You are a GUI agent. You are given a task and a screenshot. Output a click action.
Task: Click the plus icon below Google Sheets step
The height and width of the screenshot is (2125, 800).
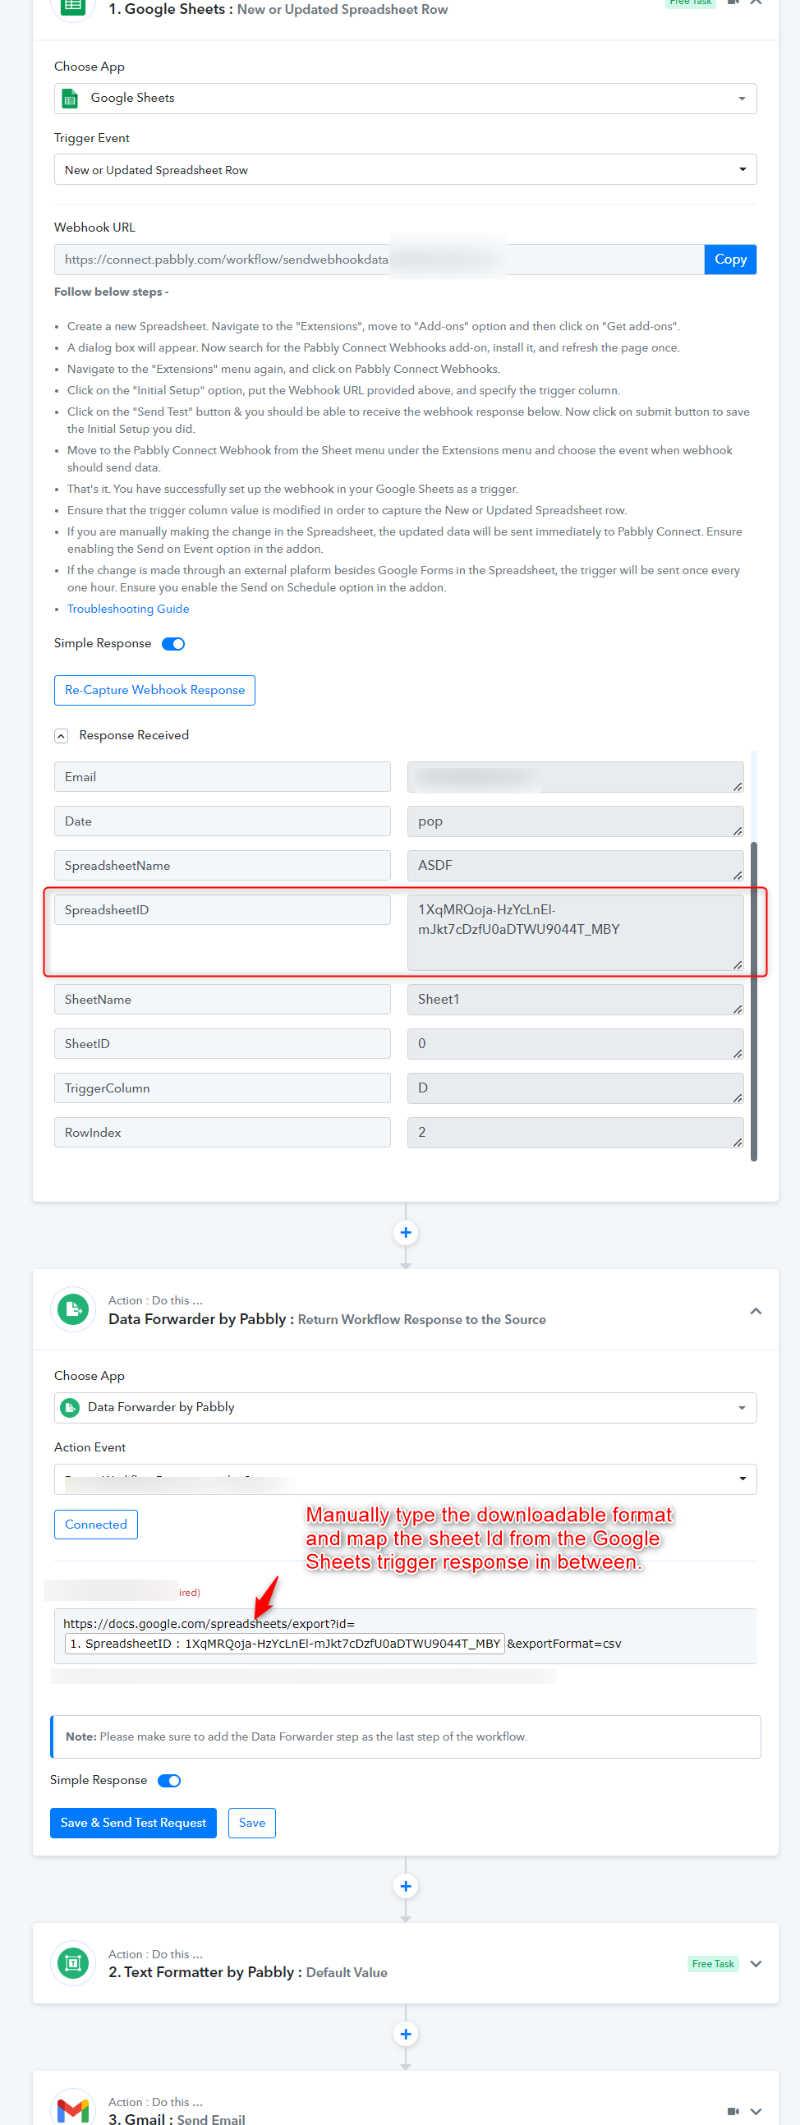tap(406, 1232)
